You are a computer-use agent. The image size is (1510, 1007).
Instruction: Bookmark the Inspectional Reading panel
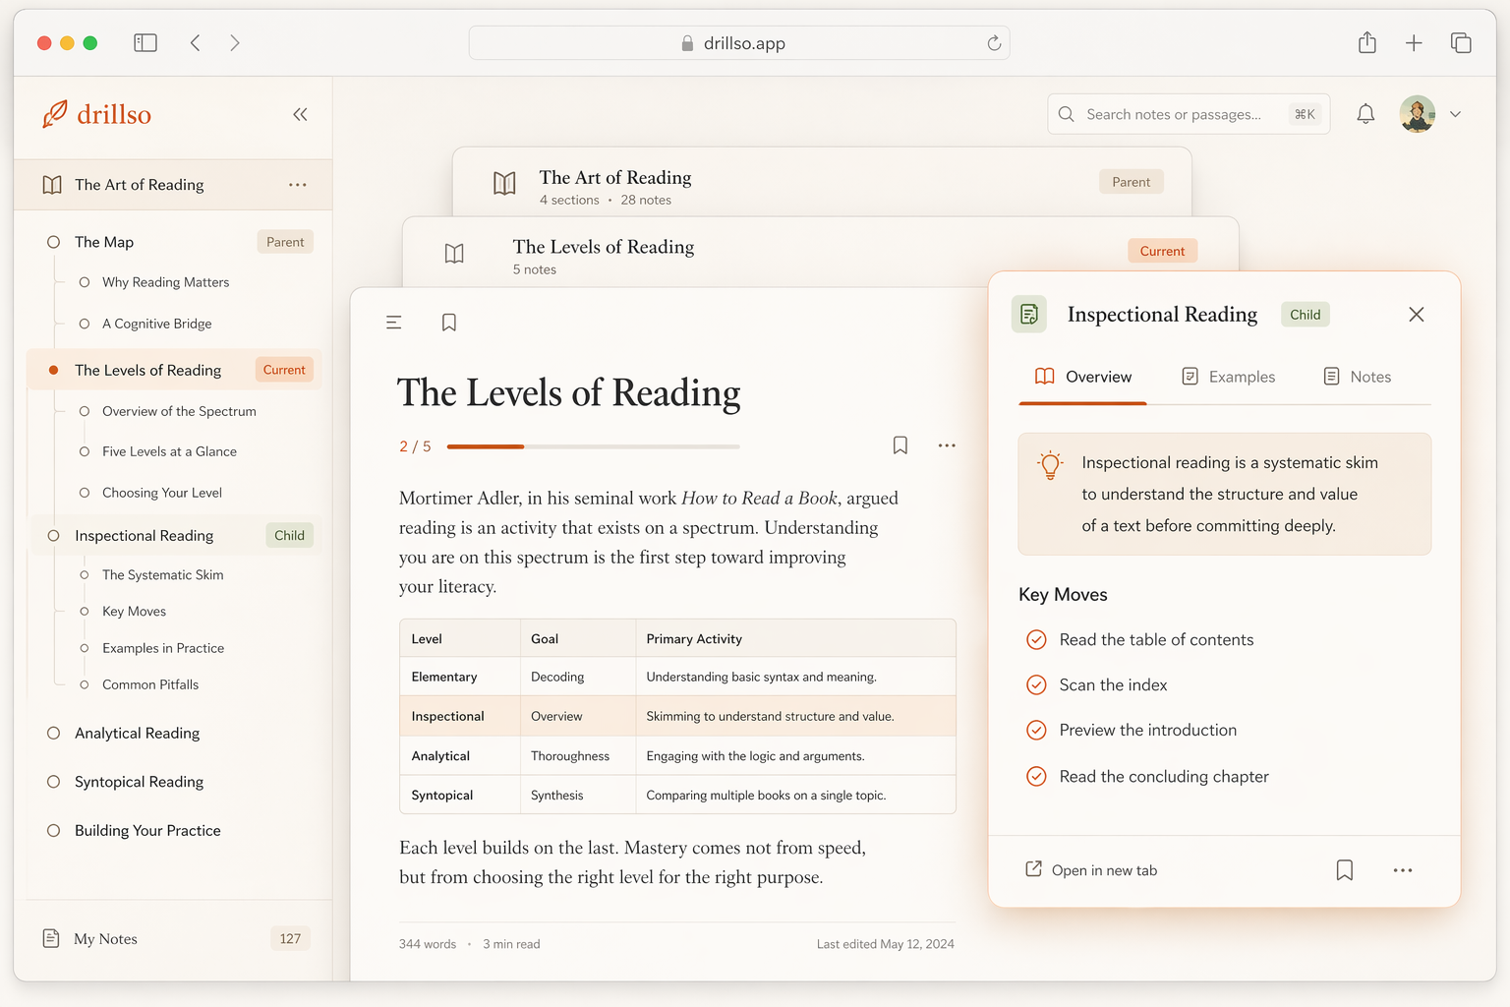pos(1344,870)
